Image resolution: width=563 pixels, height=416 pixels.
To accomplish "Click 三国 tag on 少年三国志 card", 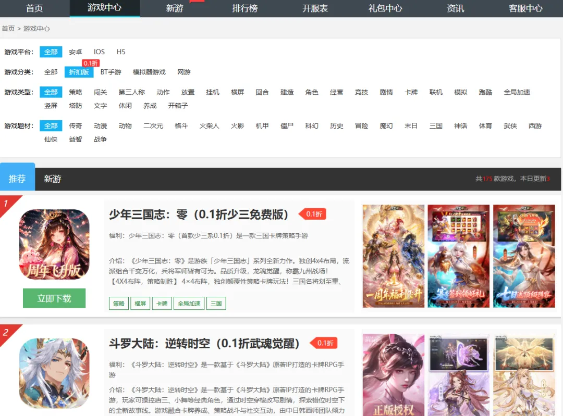I will pos(216,304).
